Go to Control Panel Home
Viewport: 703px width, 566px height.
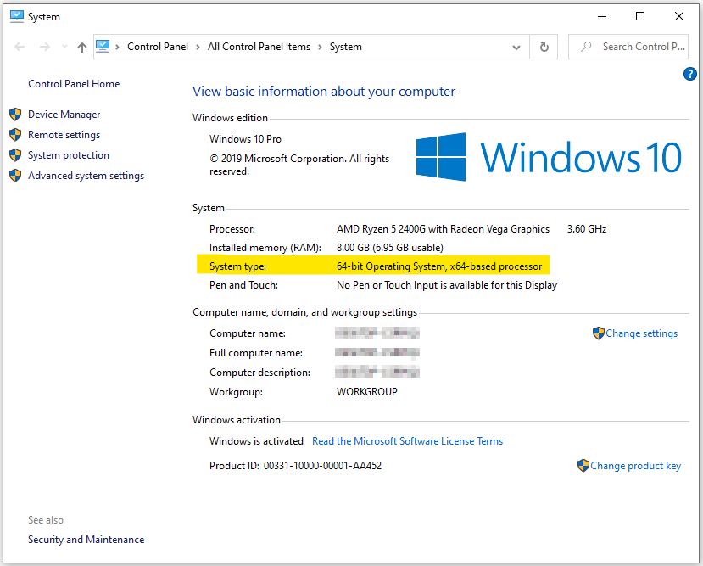tap(74, 84)
